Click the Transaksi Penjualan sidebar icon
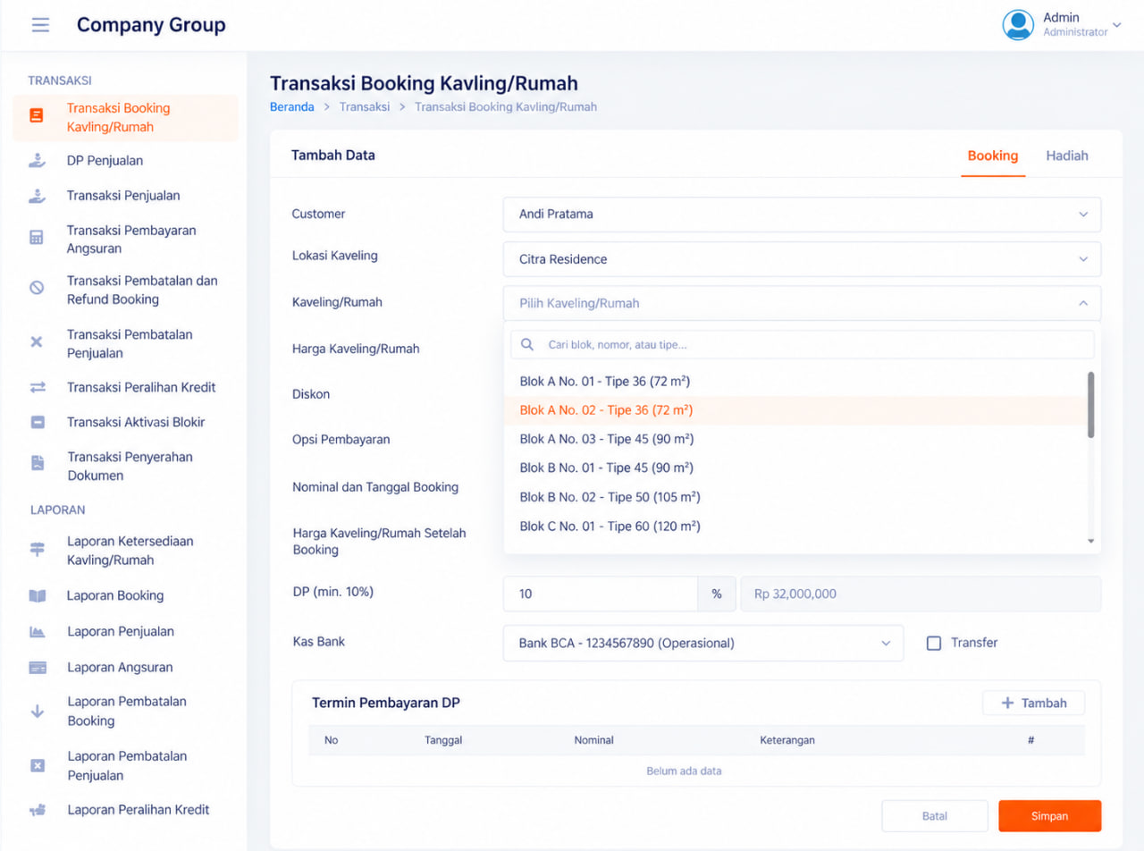Viewport: 1144px width, 851px height. pyautogui.click(x=37, y=196)
